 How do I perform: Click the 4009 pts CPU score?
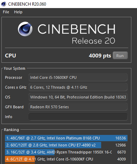click(100, 56)
